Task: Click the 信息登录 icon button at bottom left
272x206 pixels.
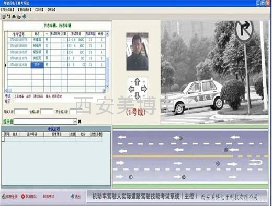Action: pos(10,197)
